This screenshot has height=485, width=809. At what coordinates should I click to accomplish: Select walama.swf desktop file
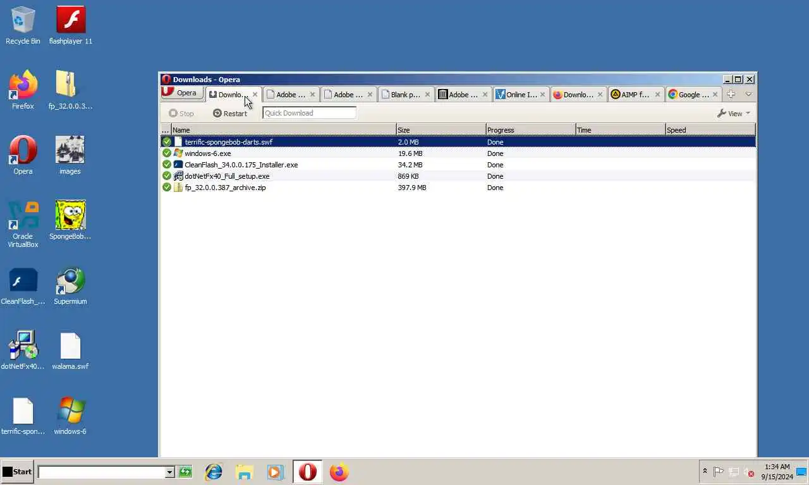(x=70, y=350)
